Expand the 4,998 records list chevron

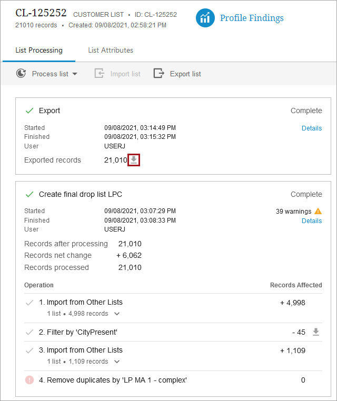(x=117, y=314)
